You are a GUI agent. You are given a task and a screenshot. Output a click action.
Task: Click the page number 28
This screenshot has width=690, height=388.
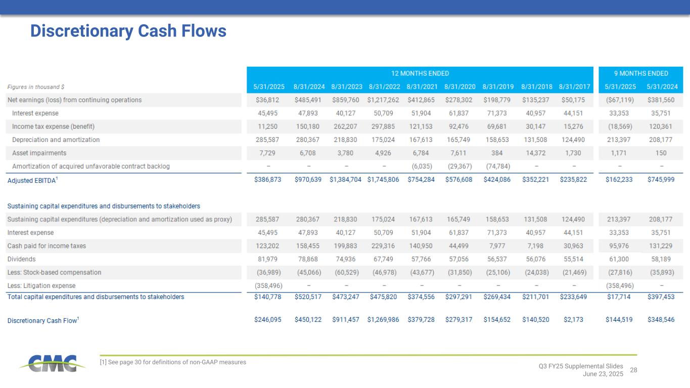click(634, 371)
